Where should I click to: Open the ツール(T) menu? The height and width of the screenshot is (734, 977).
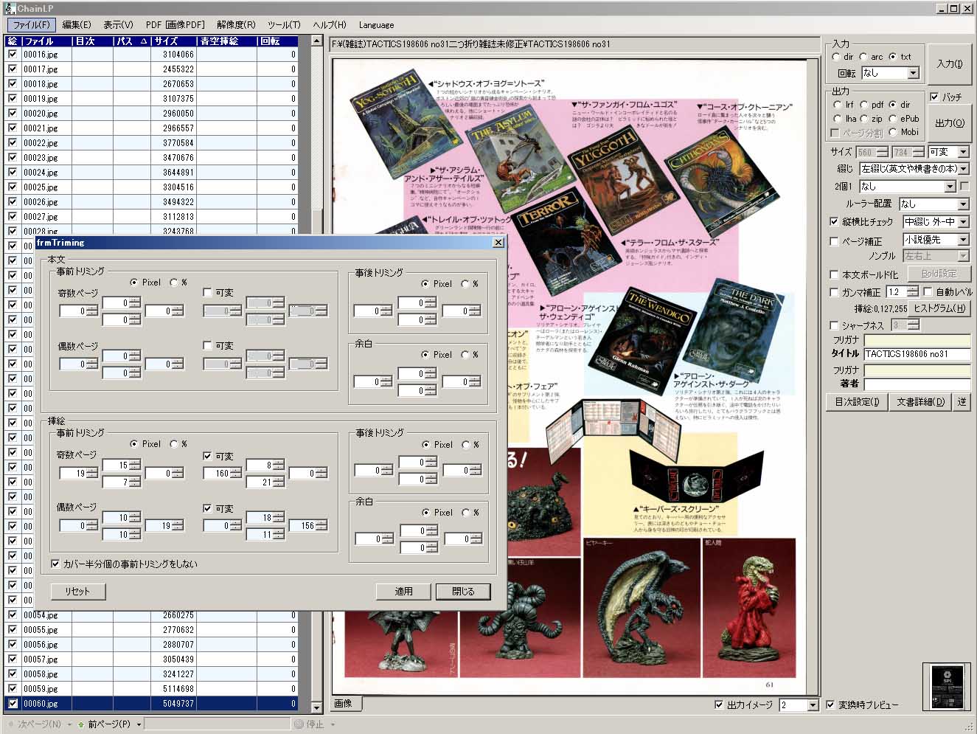point(284,24)
